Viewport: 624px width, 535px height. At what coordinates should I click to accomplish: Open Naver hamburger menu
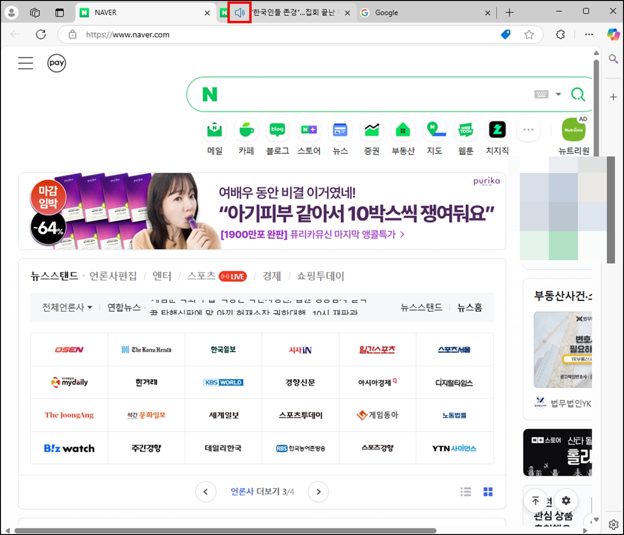coord(26,63)
